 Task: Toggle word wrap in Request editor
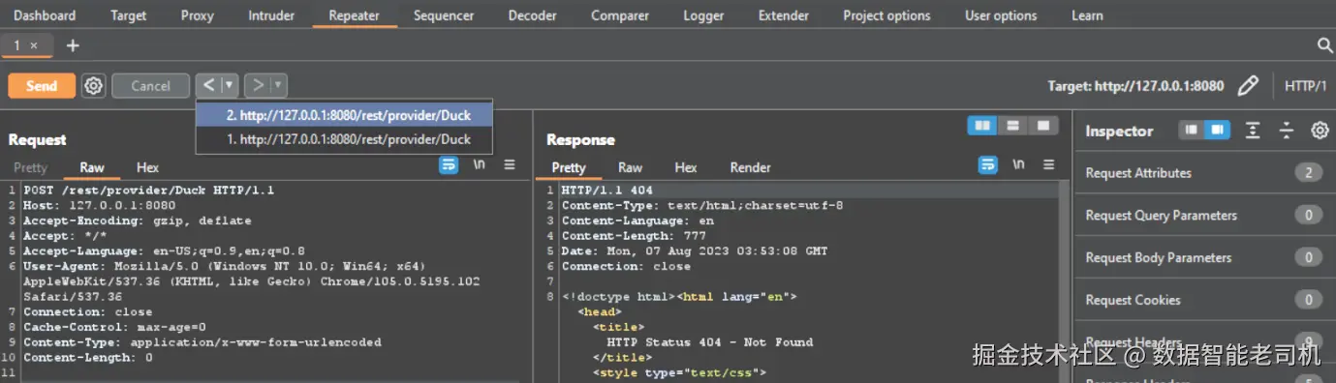click(x=449, y=165)
